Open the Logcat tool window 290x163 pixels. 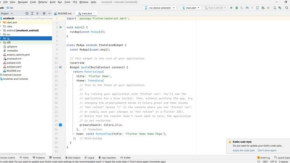point(89,158)
